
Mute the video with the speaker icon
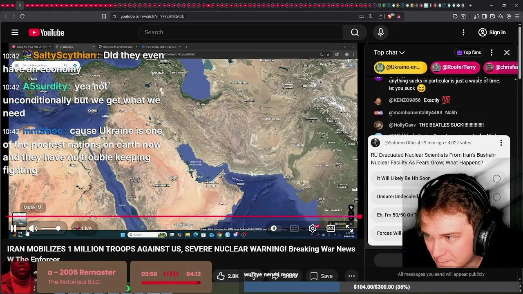pos(33,229)
